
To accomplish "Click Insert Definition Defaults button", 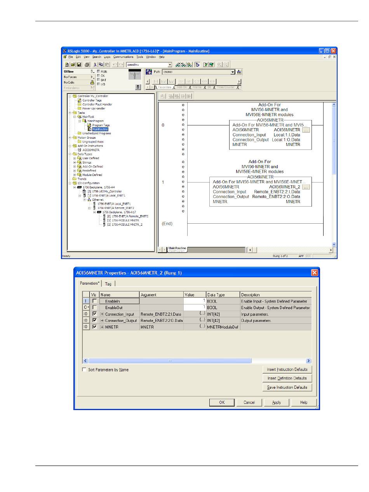I will point(287,378).
